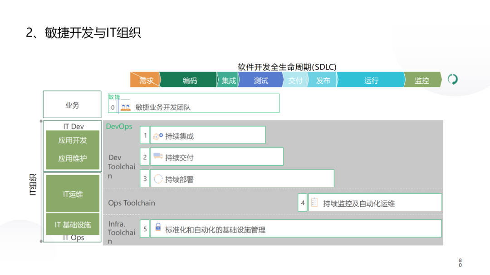490x275 pixels.
Task: Click the Dev Toolchain label
Action: coord(121,166)
